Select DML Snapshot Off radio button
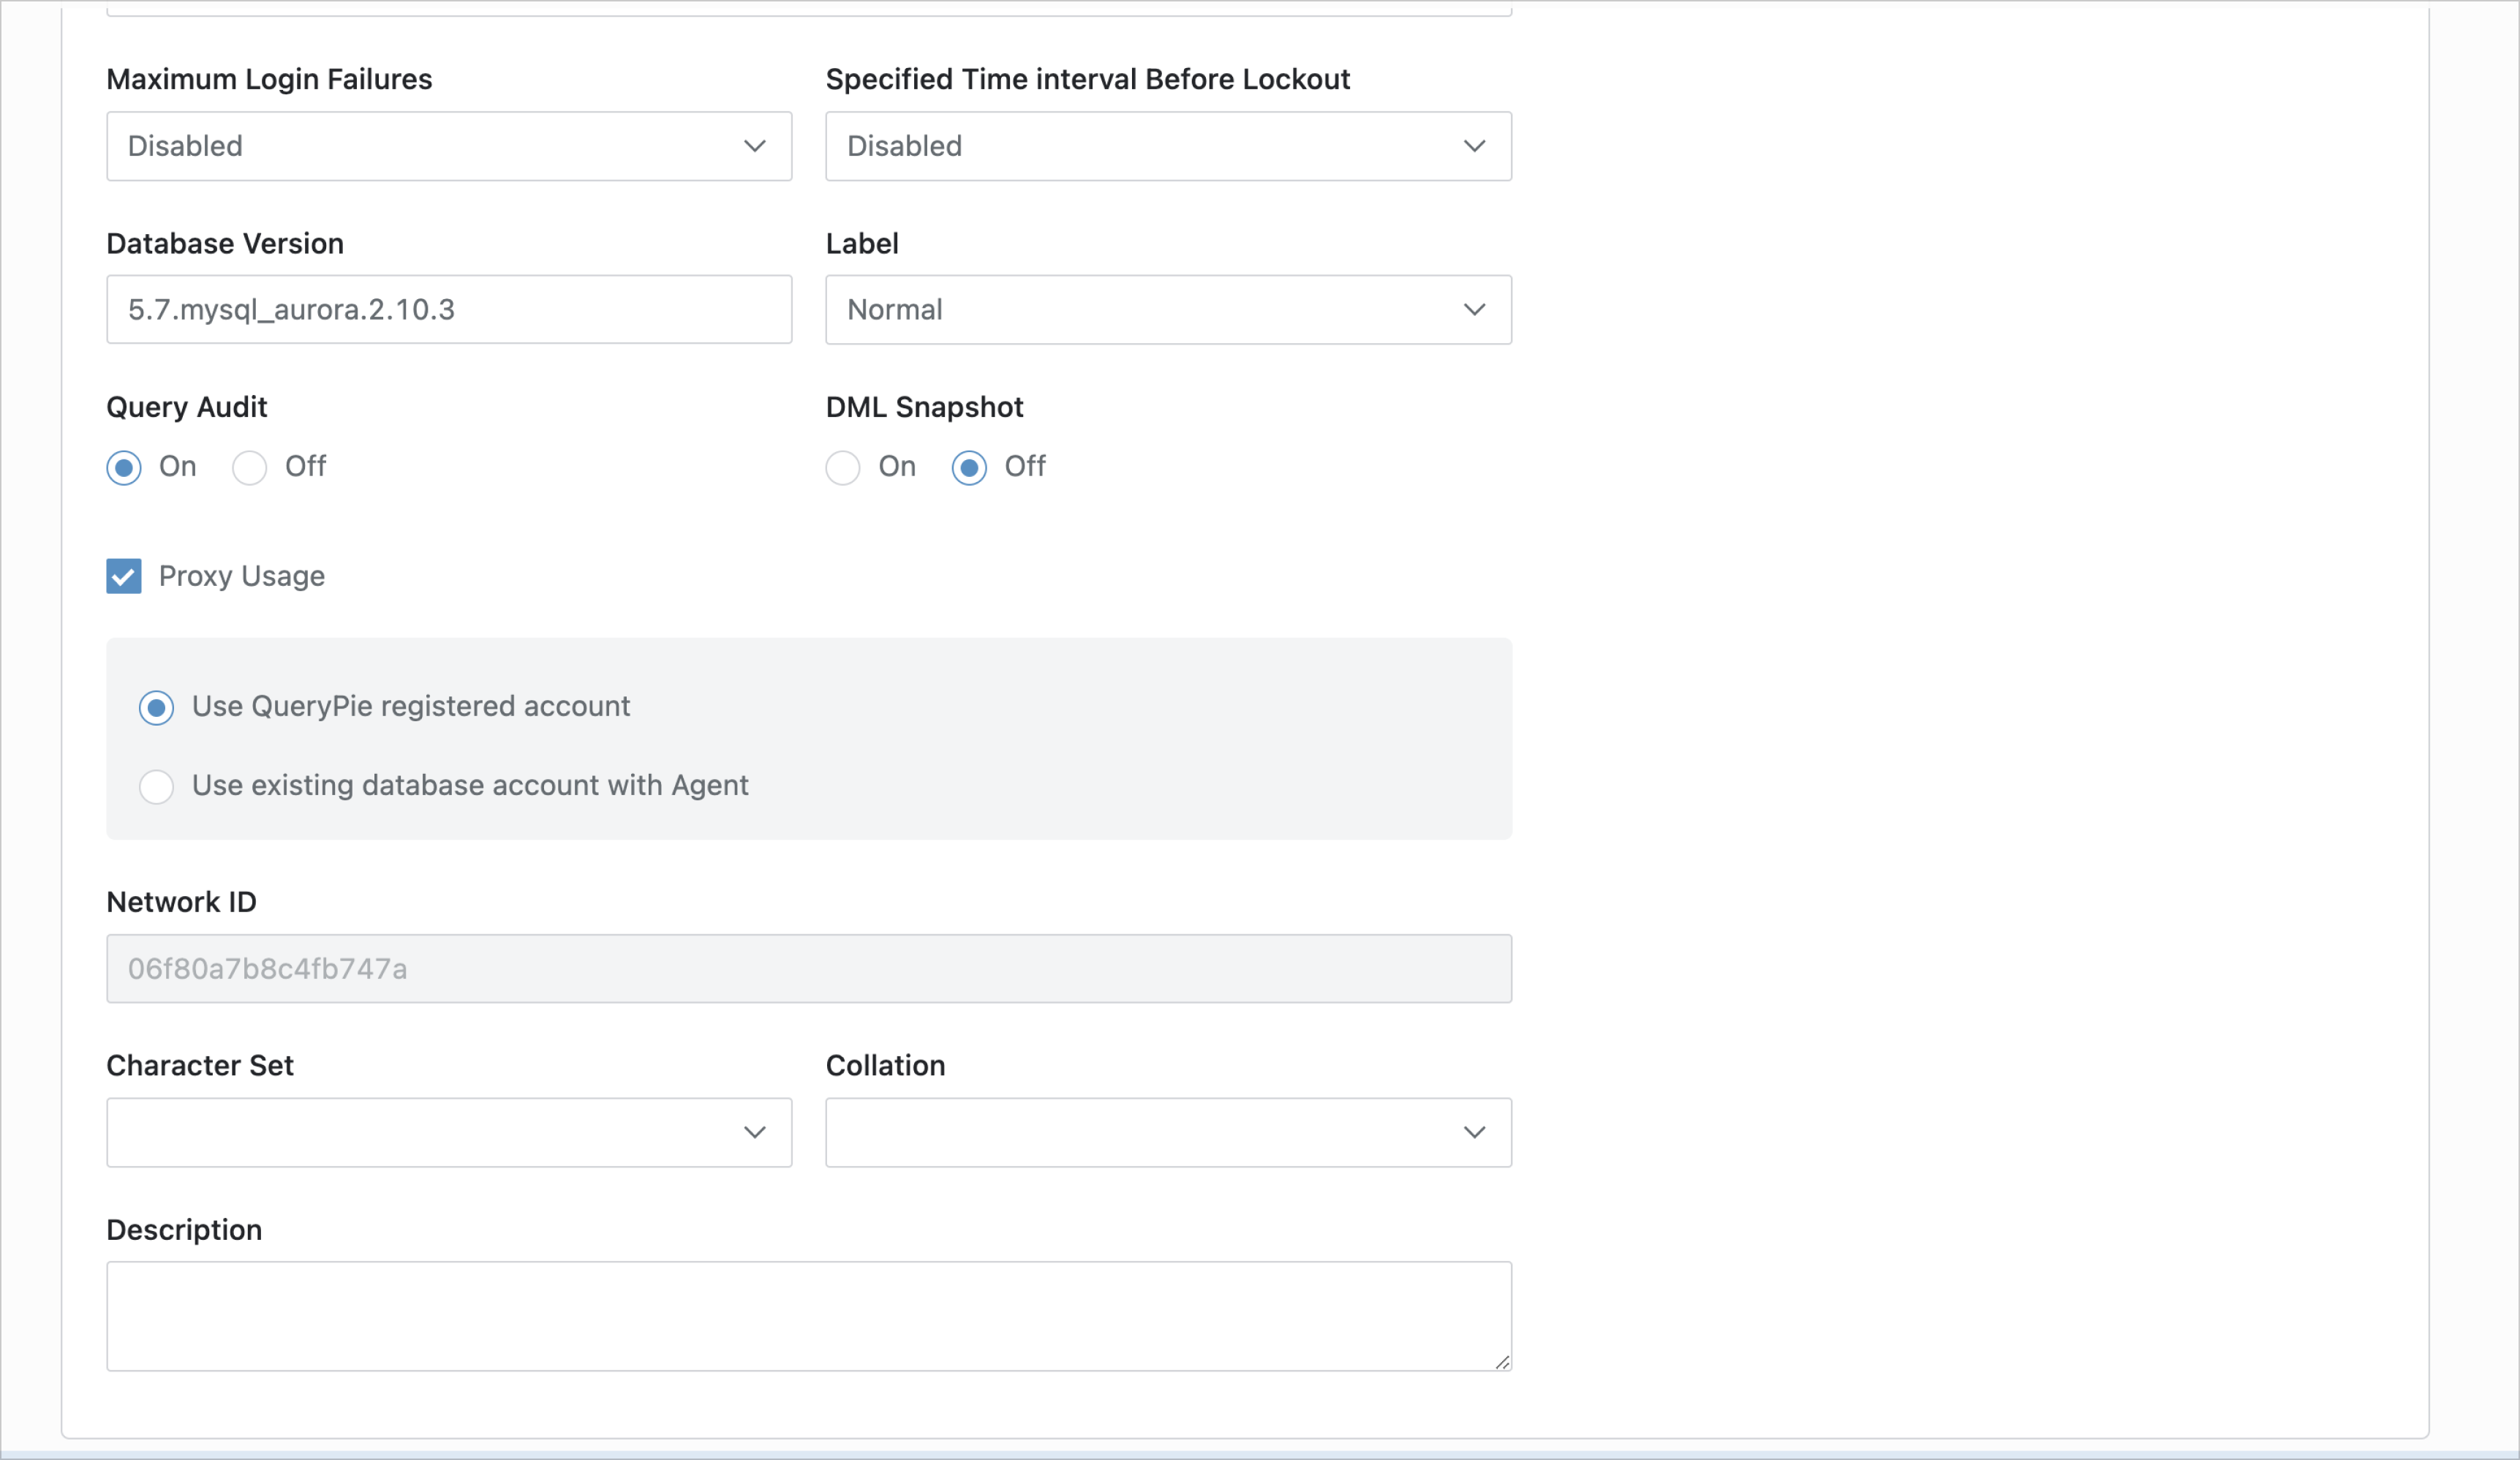 click(969, 467)
